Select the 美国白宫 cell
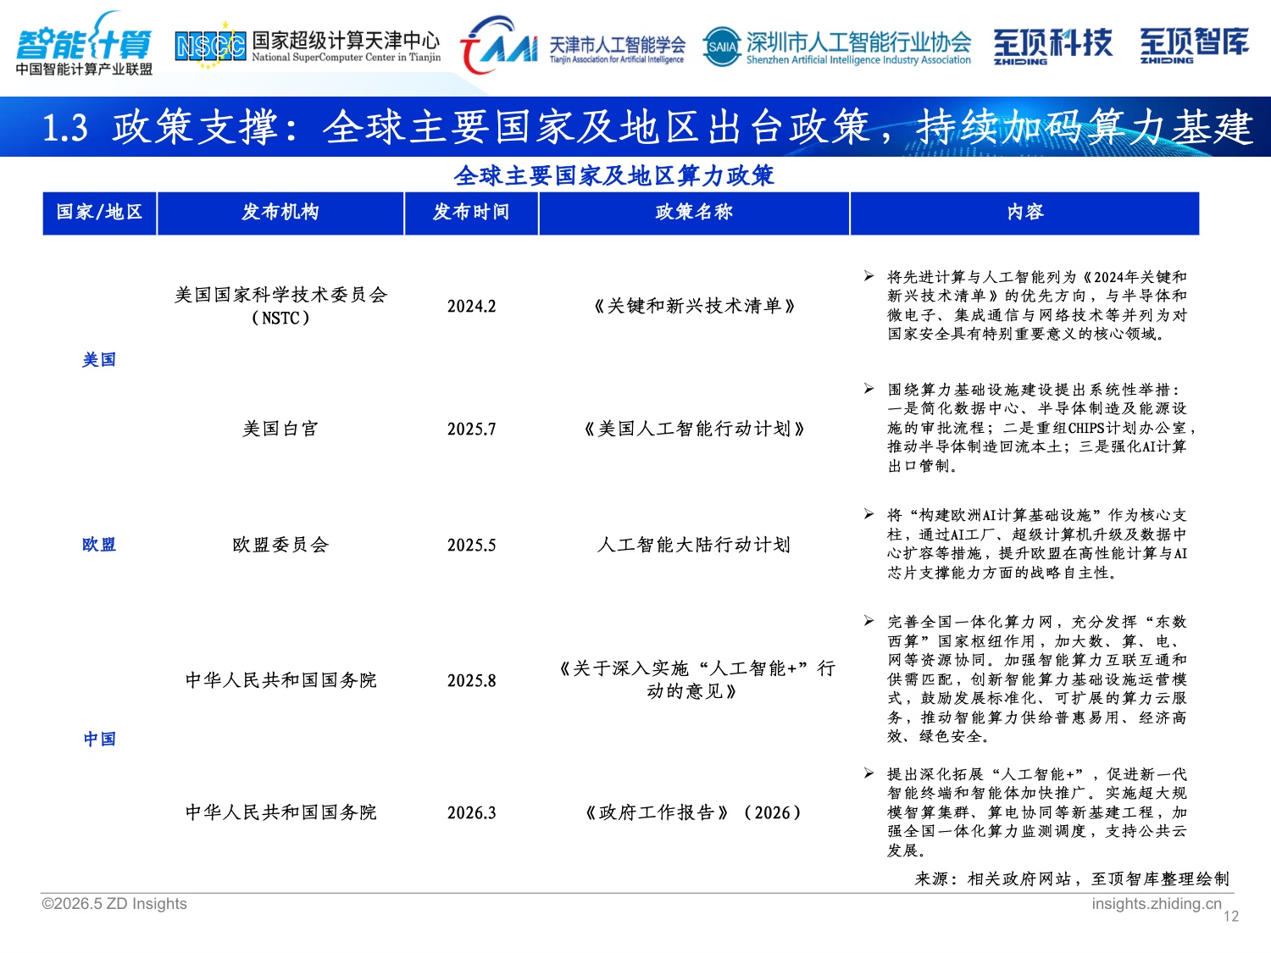 280,429
